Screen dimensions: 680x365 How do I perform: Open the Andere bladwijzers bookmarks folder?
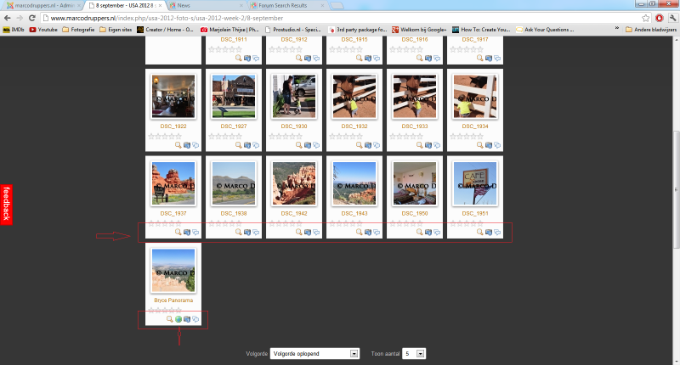(649, 29)
